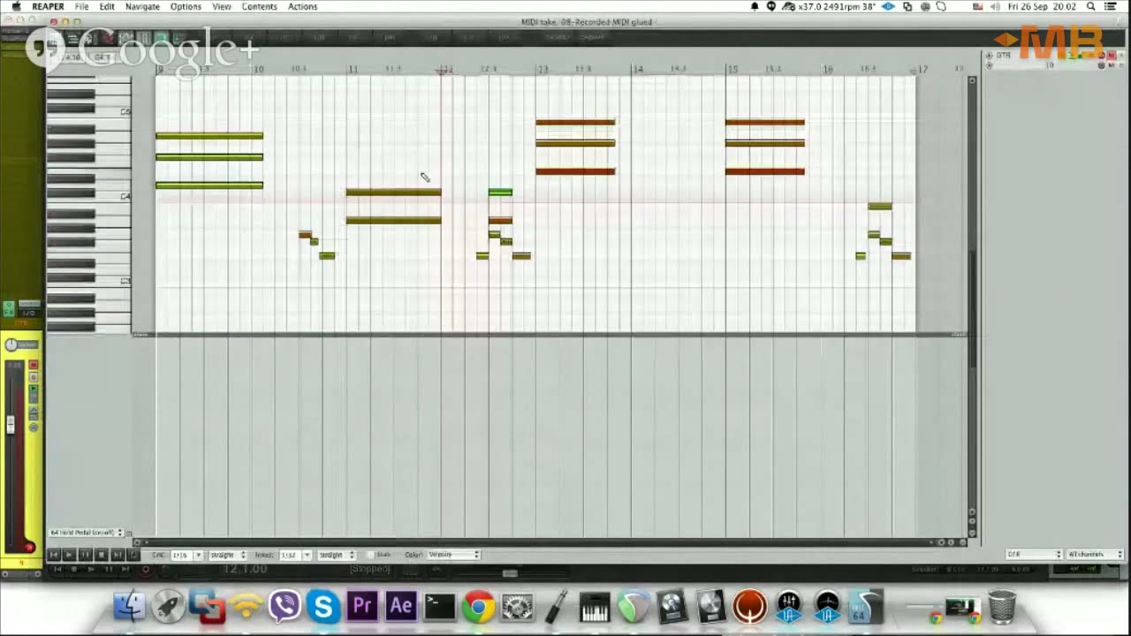Click the playback cursor marker at bar 12
Viewport: 1131px width, 636px height.
coord(442,70)
